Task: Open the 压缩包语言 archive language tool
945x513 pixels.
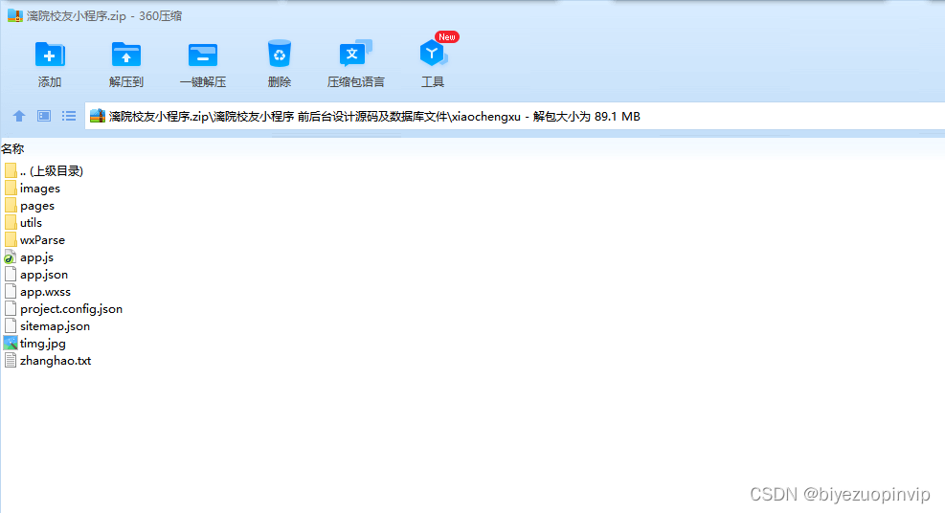Action: point(355,64)
